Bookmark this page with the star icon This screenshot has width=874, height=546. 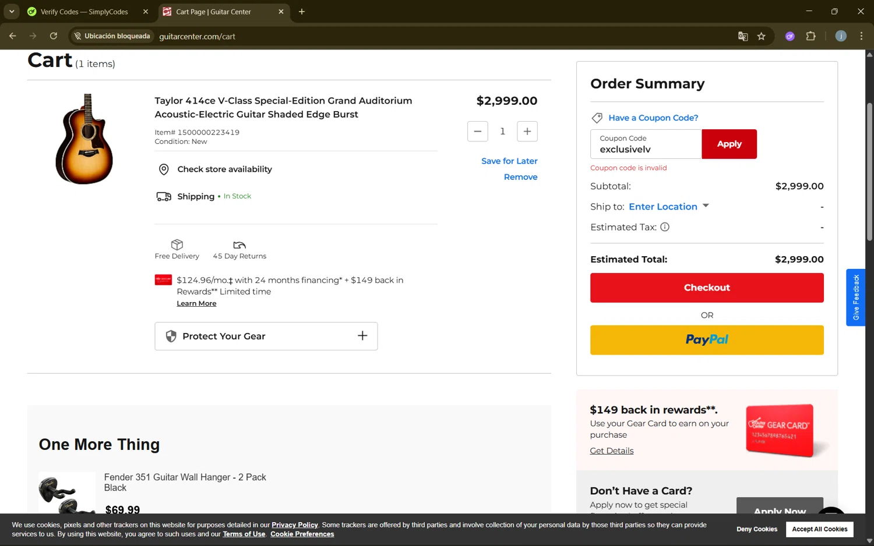pos(761,36)
